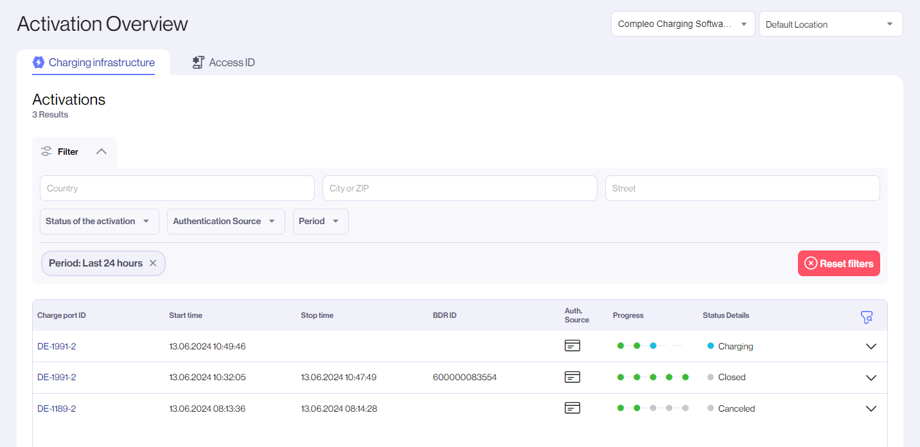The width and height of the screenshot is (920, 447).
Task: Expand the Charging activation row details
Action: click(871, 346)
